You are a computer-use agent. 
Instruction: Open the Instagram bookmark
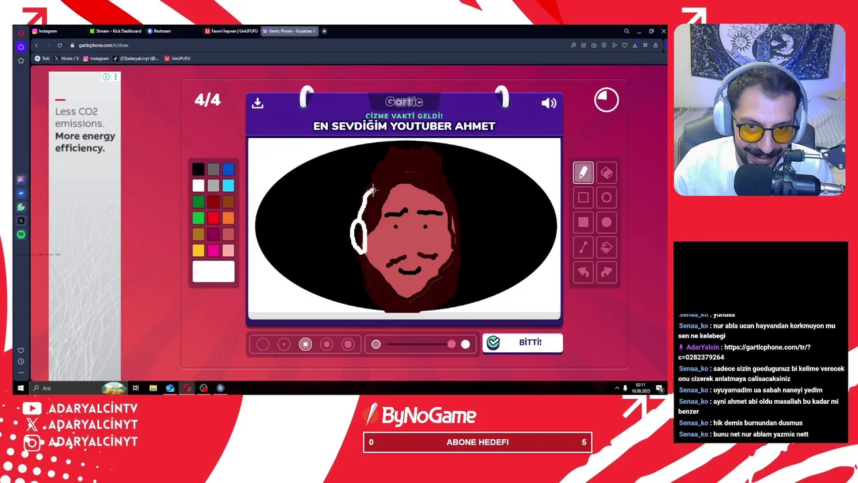96,58
